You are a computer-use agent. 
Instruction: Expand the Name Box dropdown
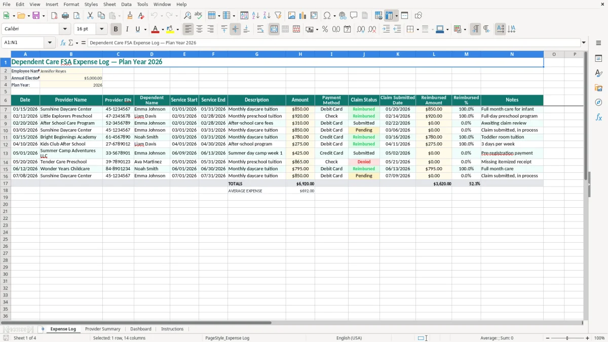point(50,43)
